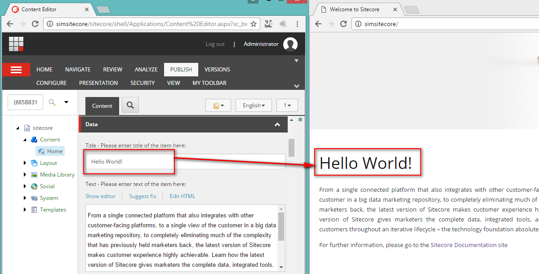Open the CONFIGURE ribbon tab
539x274 pixels.
point(52,83)
